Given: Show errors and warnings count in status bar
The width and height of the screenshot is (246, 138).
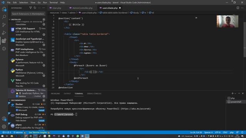Looking at the screenshot, I should tap(7, 132).
